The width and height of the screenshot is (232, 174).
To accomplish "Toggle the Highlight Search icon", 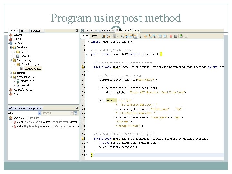I will [135, 36].
